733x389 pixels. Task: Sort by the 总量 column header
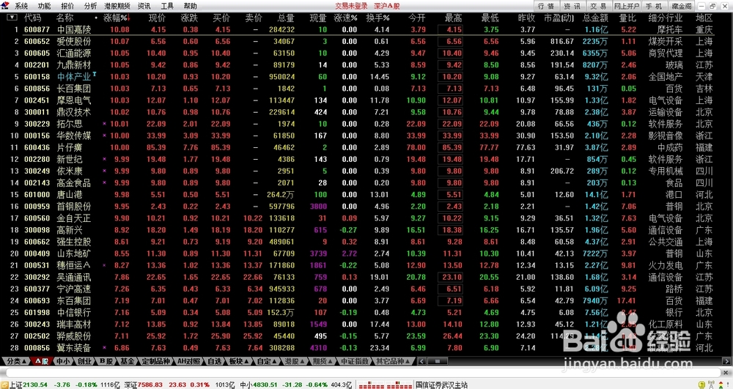(x=286, y=18)
